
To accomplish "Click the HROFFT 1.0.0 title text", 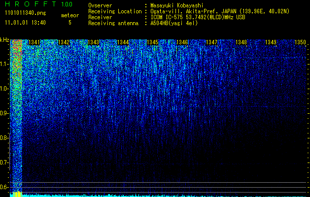I will pyautogui.click(x=38, y=4).
